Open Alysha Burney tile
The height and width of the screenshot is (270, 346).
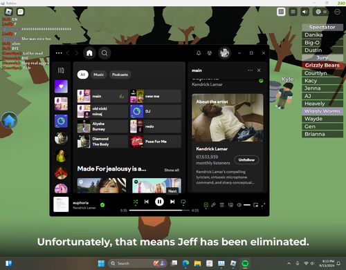[102, 126]
